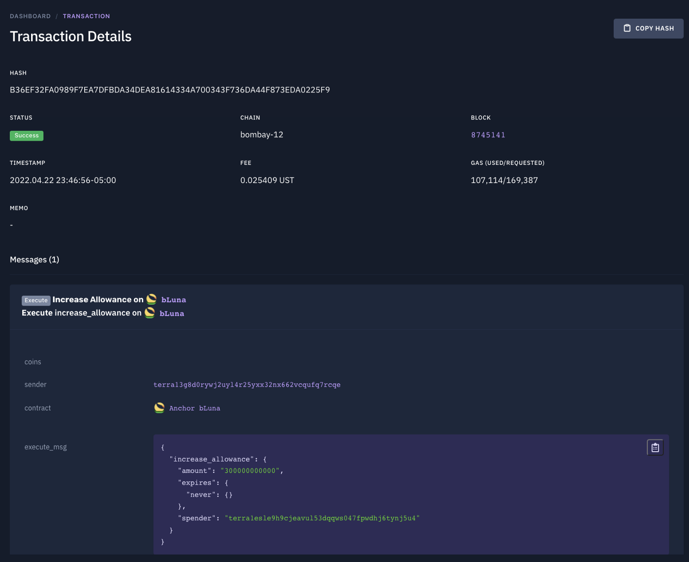Click gas value 107,114/169,387
The width and height of the screenshot is (689, 562).
(504, 180)
